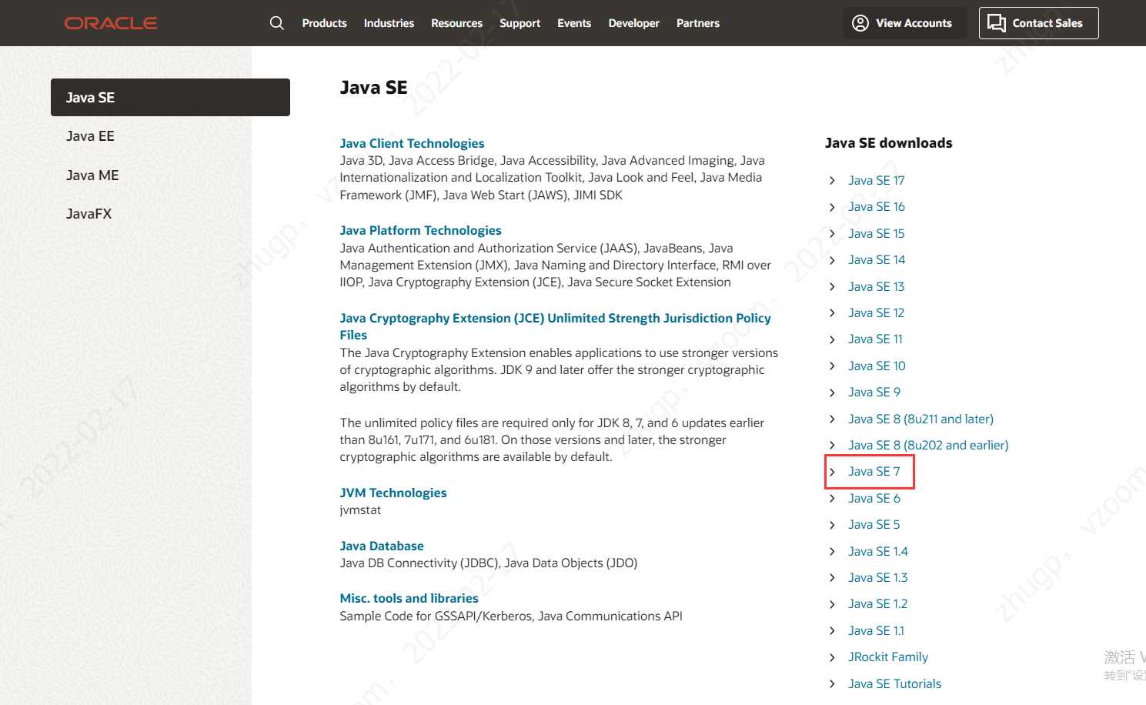Open the Java SE 1.3 download link
This screenshot has height=705, width=1146.
877,577
